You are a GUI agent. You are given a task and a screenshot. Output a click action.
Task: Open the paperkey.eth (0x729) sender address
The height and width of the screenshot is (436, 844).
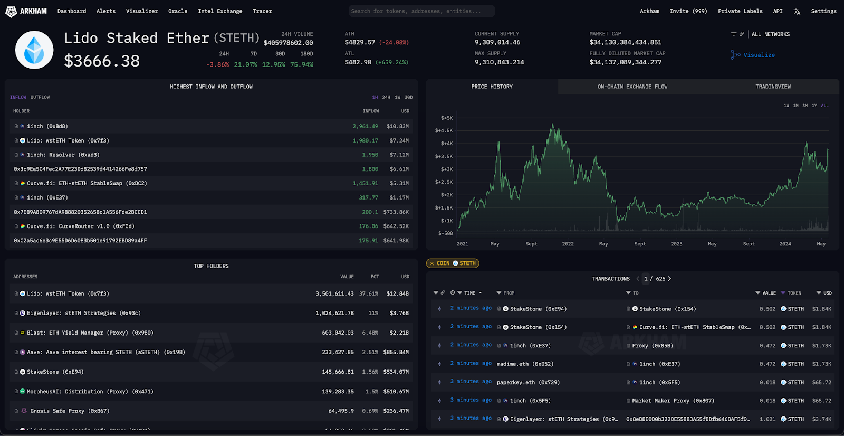[x=528, y=382]
